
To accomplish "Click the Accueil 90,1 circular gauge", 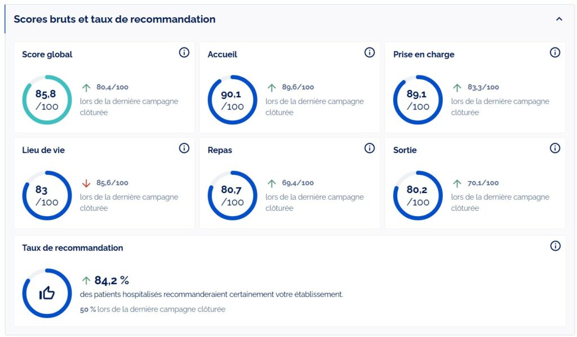I will (x=232, y=100).
